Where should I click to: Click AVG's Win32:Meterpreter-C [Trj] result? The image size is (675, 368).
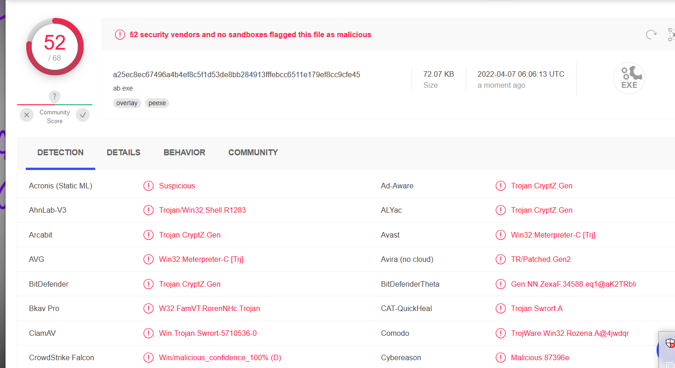coord(201,259)
